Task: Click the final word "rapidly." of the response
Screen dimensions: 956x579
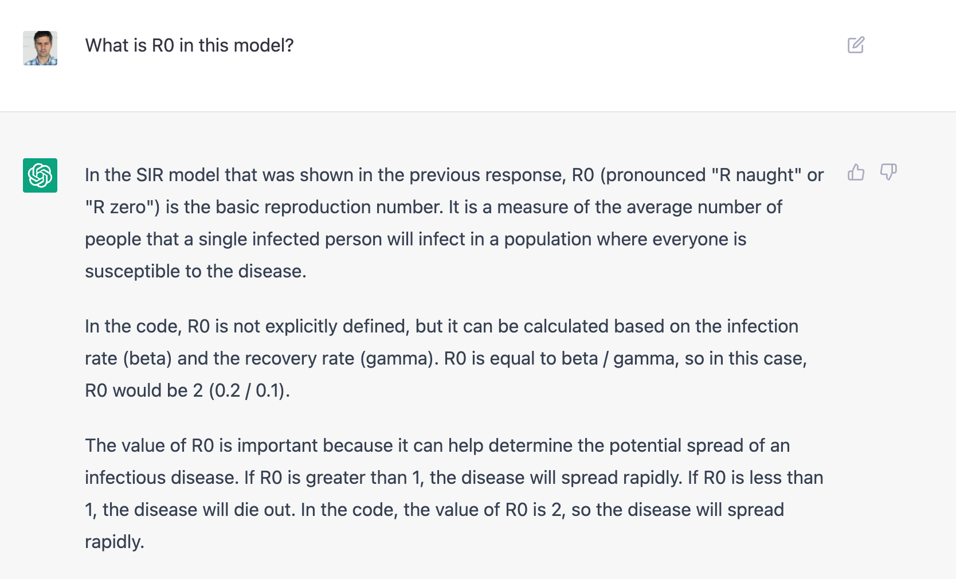Action: [115, 542]
